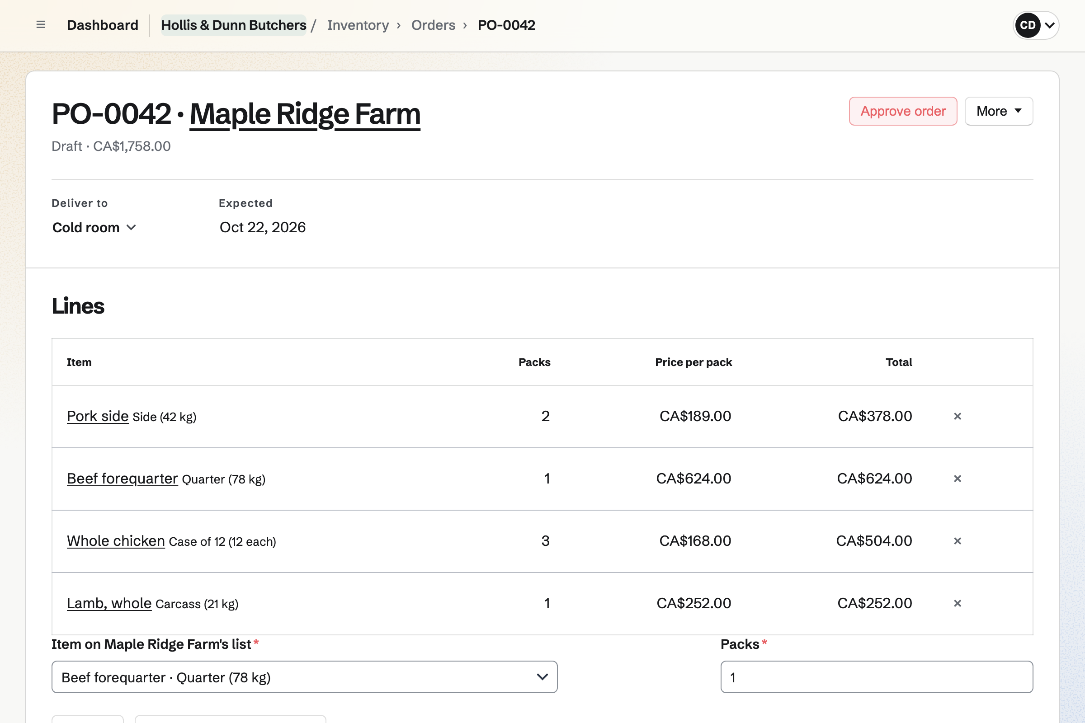Delete the Whole chicken line

957,541
